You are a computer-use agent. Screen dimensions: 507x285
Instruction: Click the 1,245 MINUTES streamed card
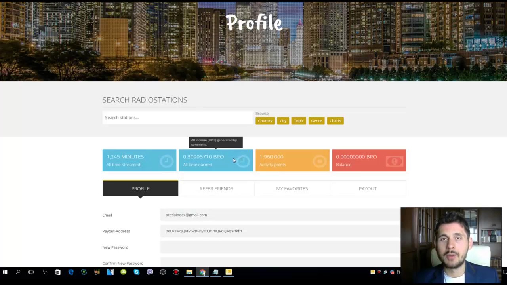click(139, 160)
